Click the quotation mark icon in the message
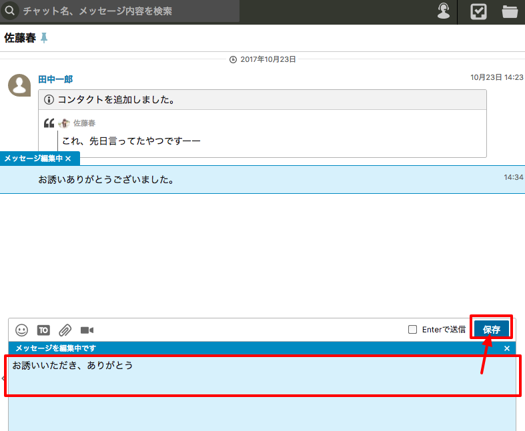Viewport: 525px width, 431px height. point(49,123)
